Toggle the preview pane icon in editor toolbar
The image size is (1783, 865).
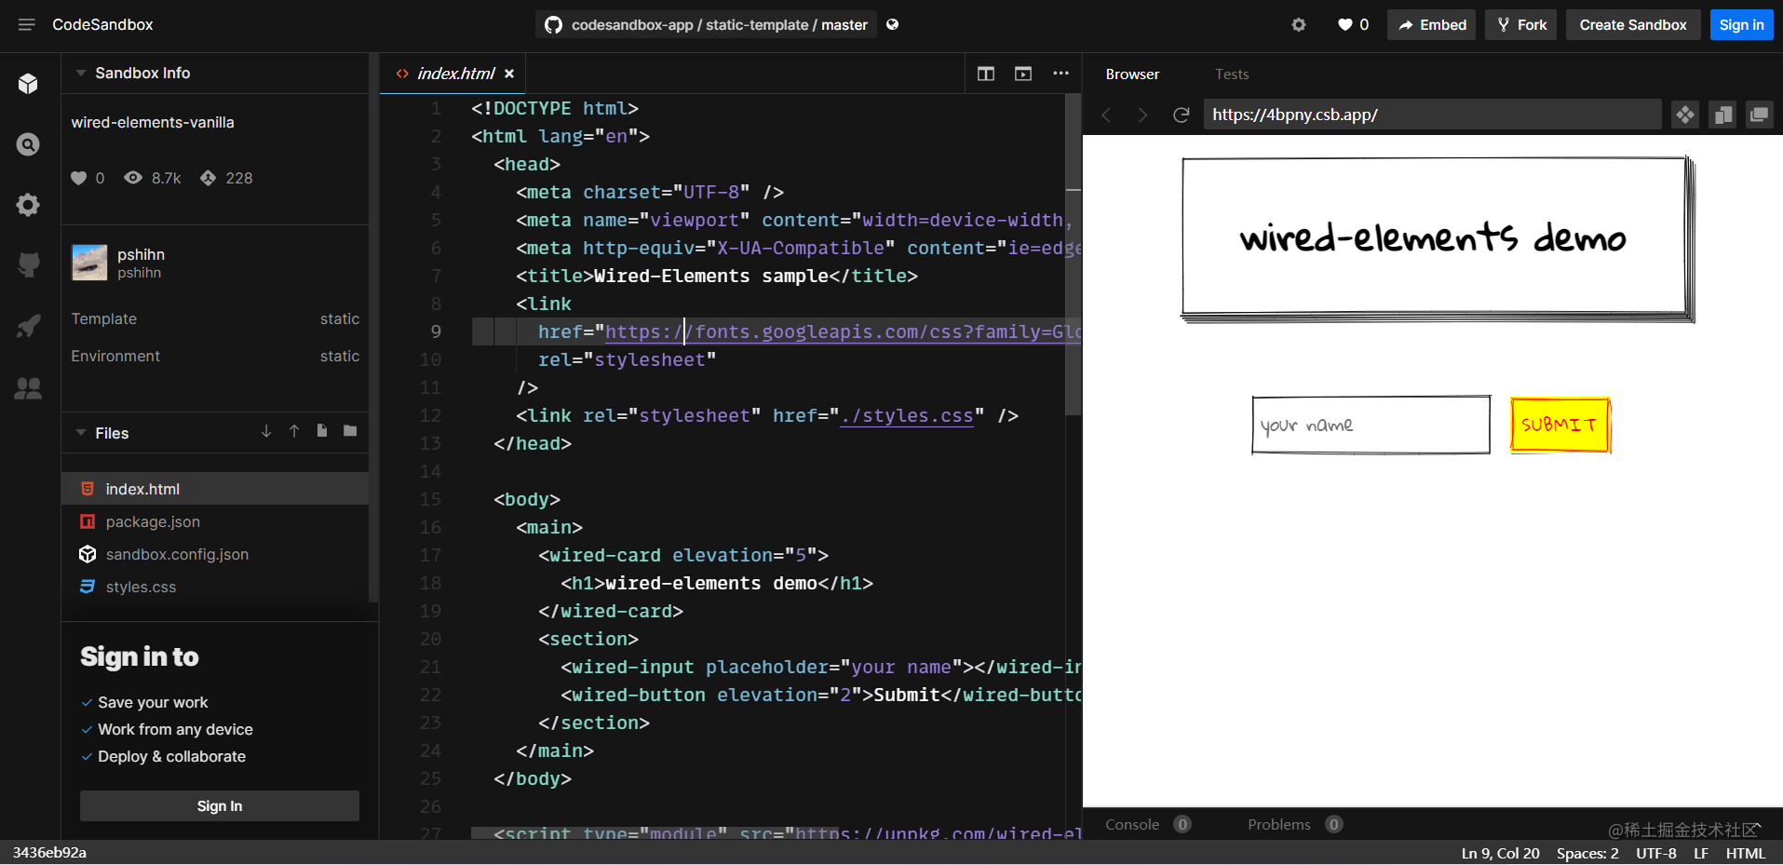point(1023,74)
